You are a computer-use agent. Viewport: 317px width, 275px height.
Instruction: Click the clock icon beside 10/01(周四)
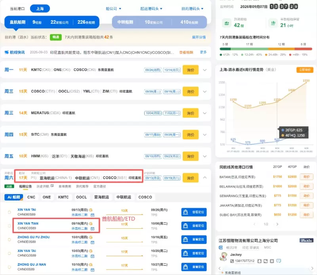[x=91, y=237]
